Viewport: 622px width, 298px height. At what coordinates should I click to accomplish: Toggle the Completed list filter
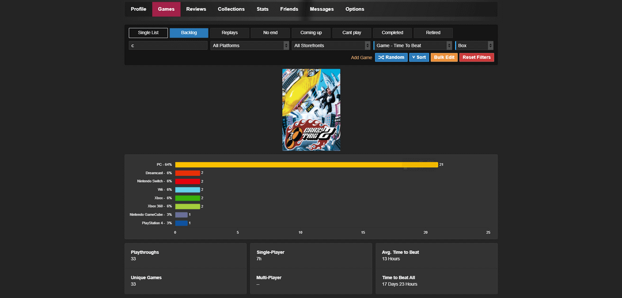(392, 33)
